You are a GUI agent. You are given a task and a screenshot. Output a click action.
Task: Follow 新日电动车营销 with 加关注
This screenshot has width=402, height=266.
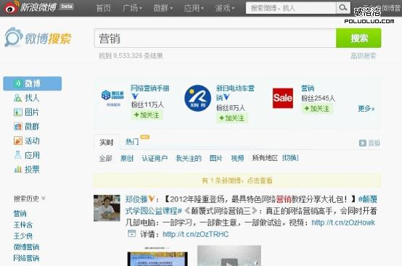coord(232,118)
